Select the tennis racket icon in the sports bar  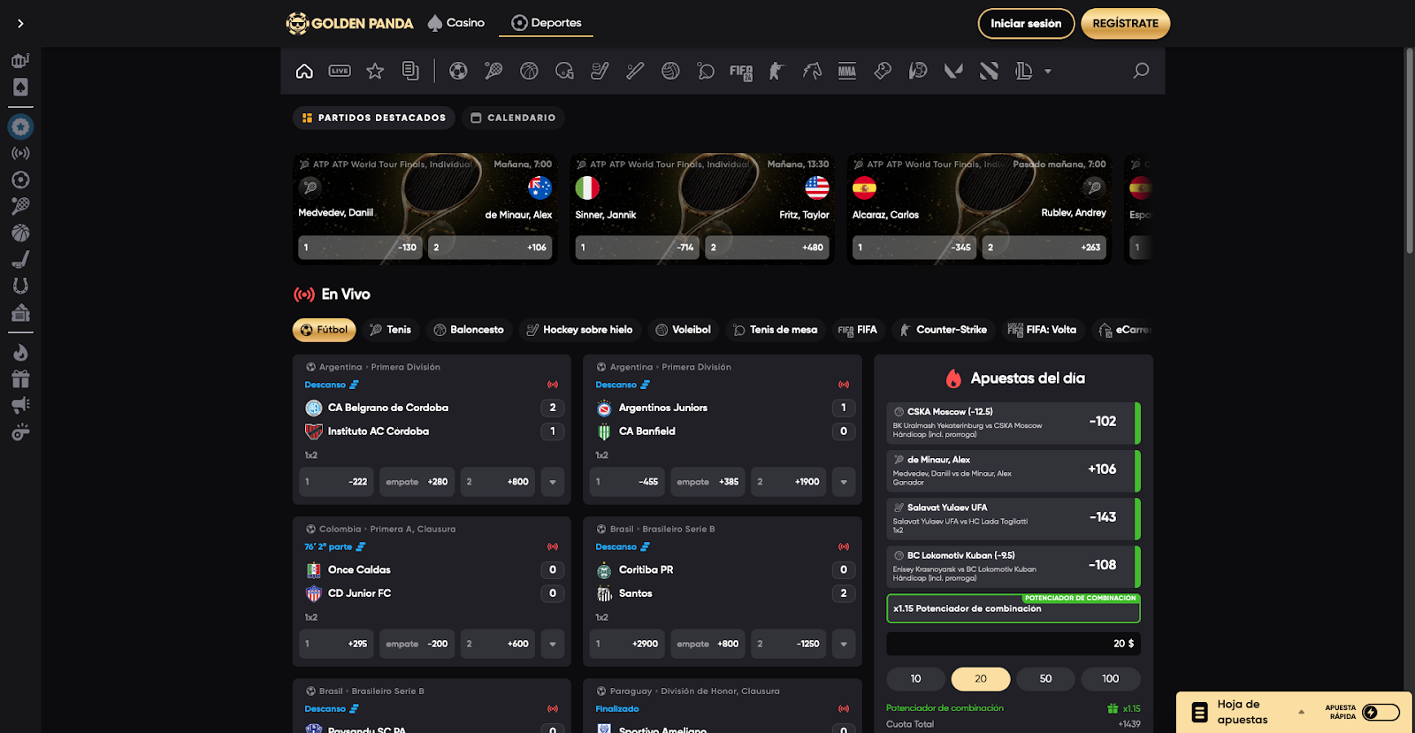(493, 71)
